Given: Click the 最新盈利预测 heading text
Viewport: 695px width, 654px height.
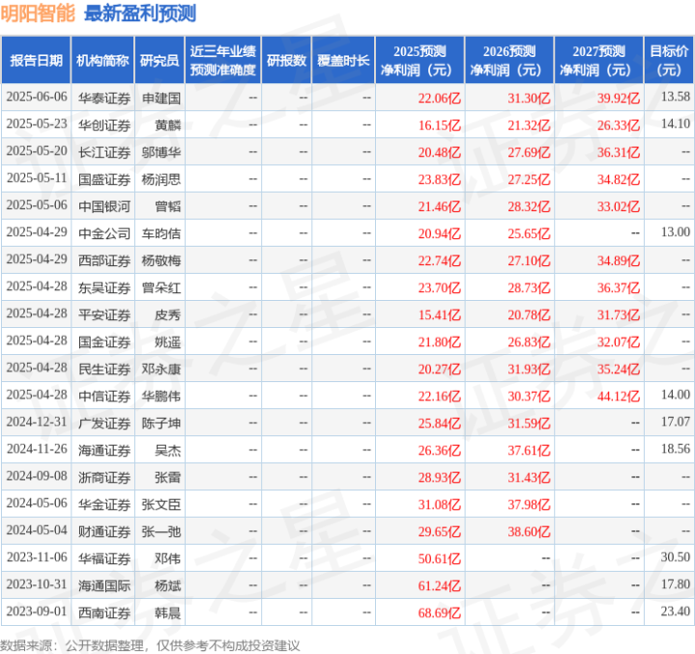Looking at the screenshot, I should coord(140,14).
